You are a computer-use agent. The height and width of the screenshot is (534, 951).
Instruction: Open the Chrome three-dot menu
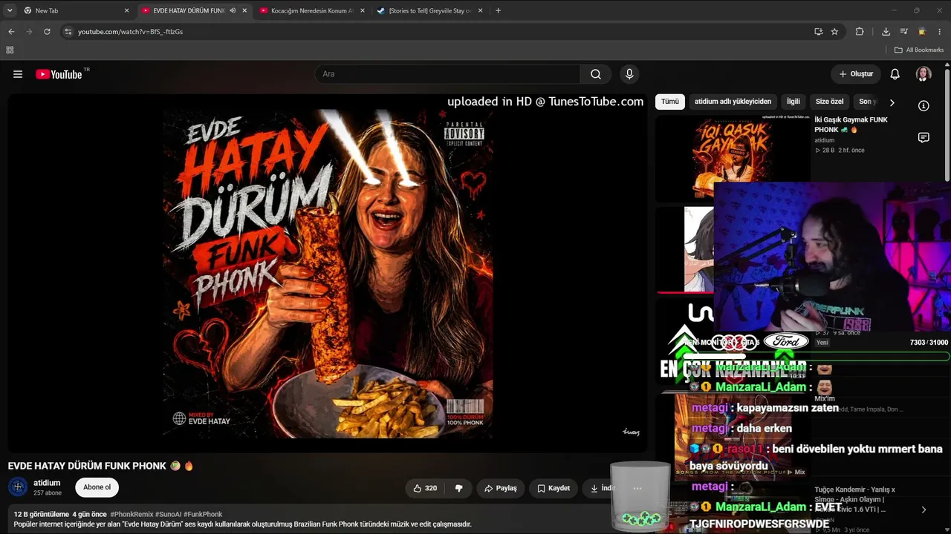click(x=940, y=32)
